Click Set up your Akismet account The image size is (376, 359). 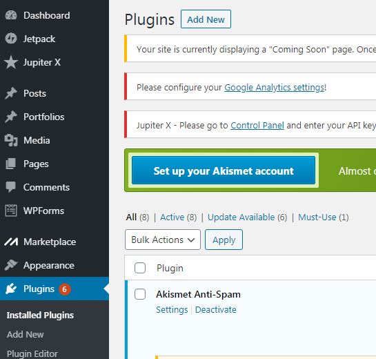(x=224, y=171)
